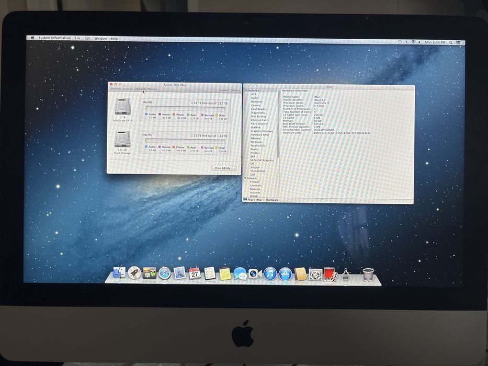Open System Preferences gear icon
The width and height of the screenshot is (488, 366).
point(315,275)
